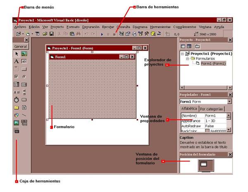Select the OptionButton control in the toolbox
The image size is (248, 192).
24,77
